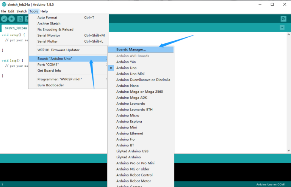Open the tab options dropdown arrow

(282, 28)
